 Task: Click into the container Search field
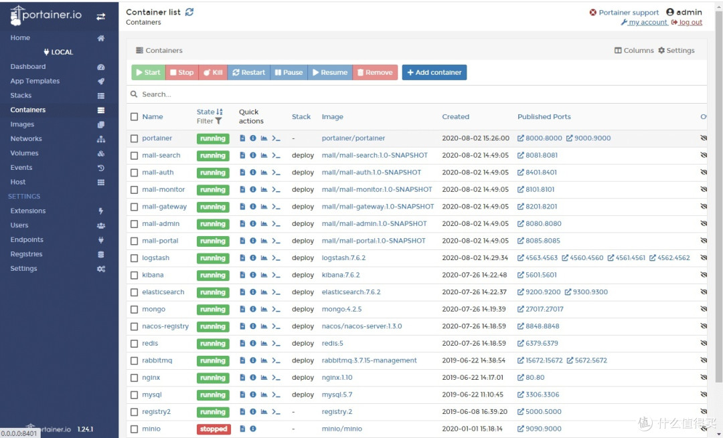416,94
